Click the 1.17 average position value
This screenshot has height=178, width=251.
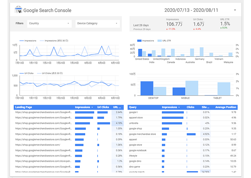[x=234, y=134]
